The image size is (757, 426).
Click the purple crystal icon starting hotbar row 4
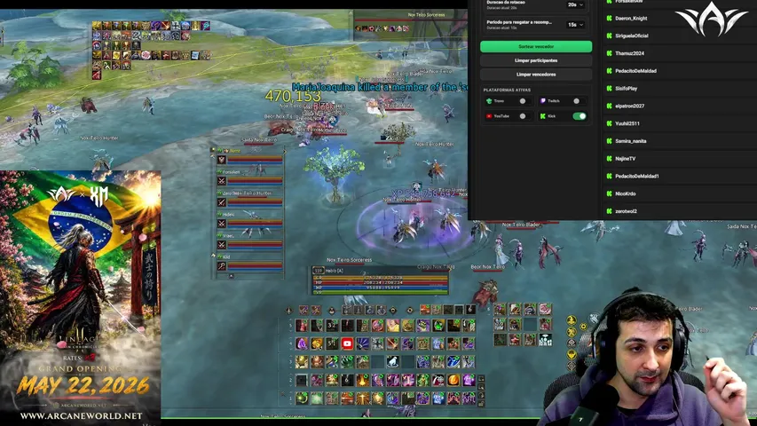click(x=301, y=343)
